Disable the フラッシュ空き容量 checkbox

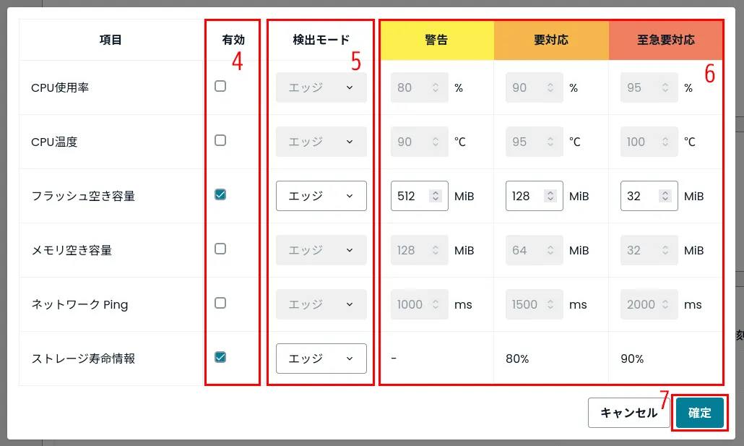220,196
